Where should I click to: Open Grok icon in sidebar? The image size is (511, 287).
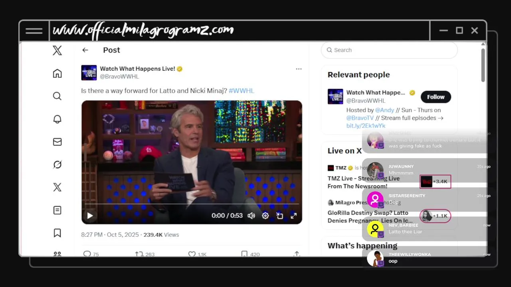point(57,165)
